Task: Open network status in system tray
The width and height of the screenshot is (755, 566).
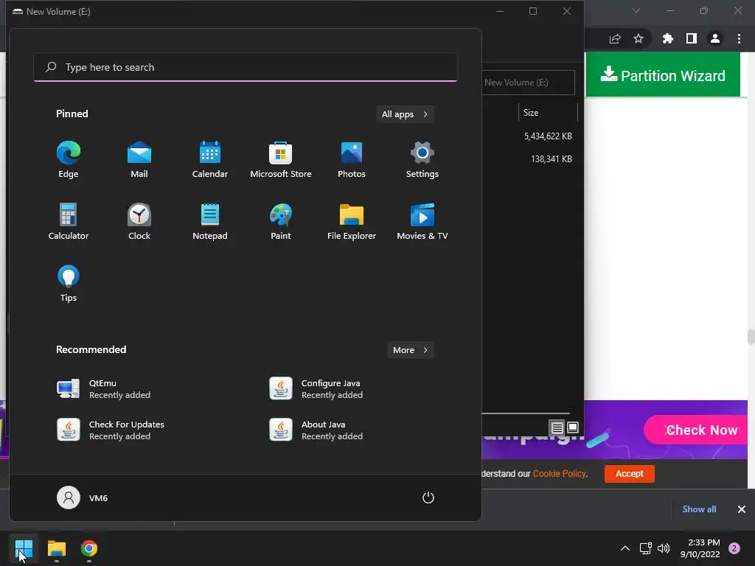Action: [x=645, y=548]
